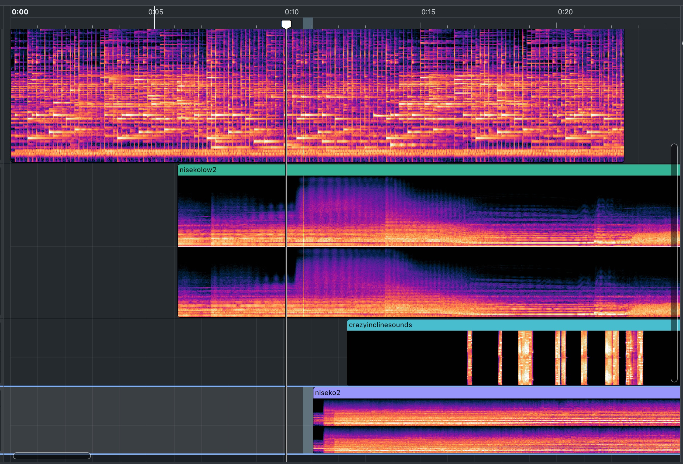Jump to 0:15 on the timeline ruler

pyautogui.click(x=428, y=12)
